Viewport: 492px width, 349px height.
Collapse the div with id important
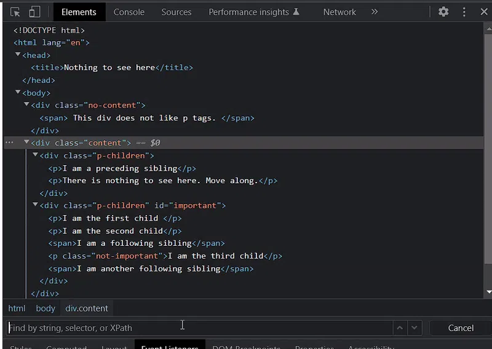(x=36, y=205)
